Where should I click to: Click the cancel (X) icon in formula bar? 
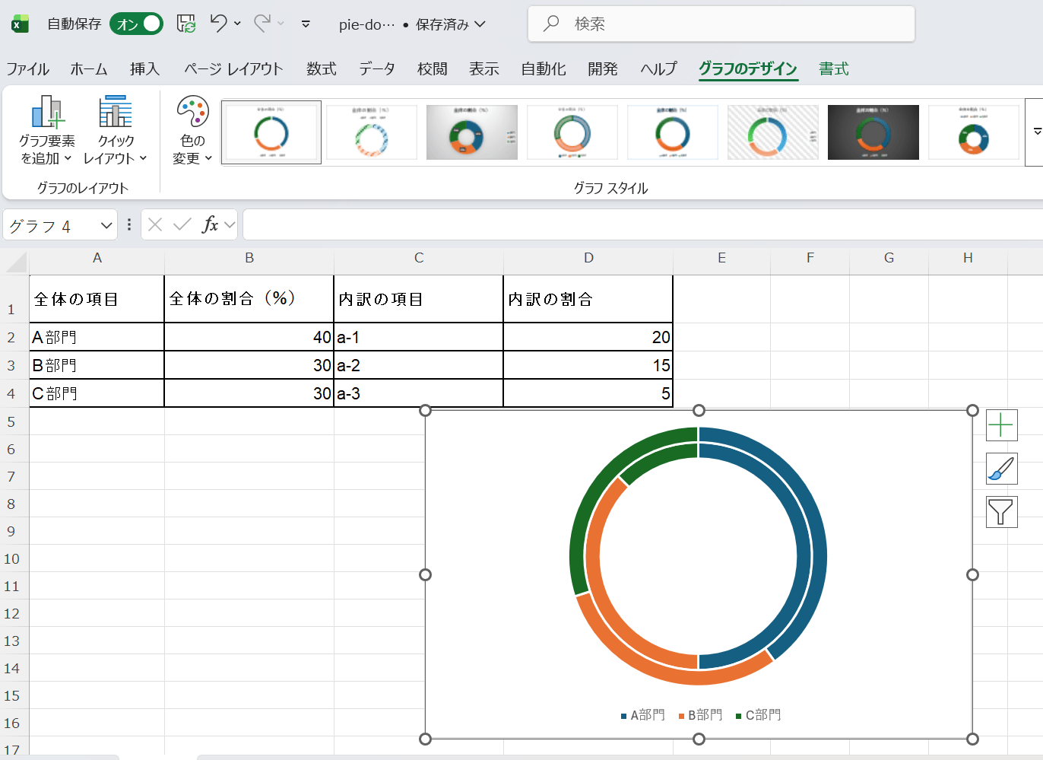coord(155,224)
